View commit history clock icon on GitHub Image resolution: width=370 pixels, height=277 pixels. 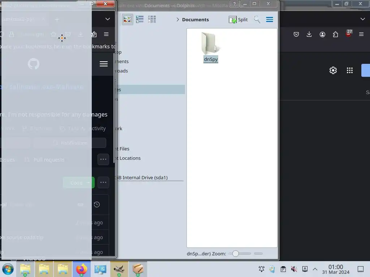[x=97, y=205]
